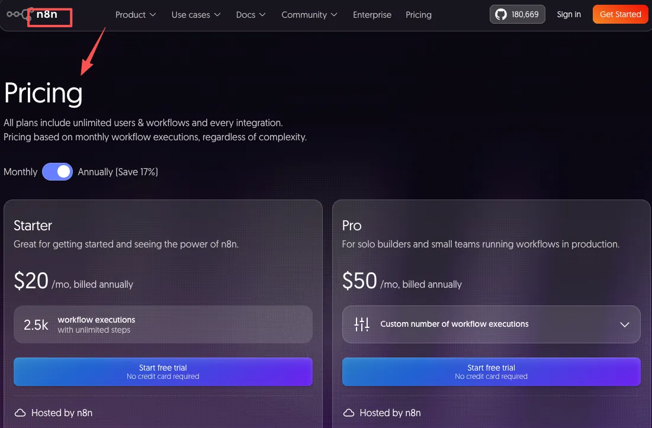The height and width of the screenshot is (428, 652).
Task: Go to the Enterprise page
Action: (x=372, y=15)
